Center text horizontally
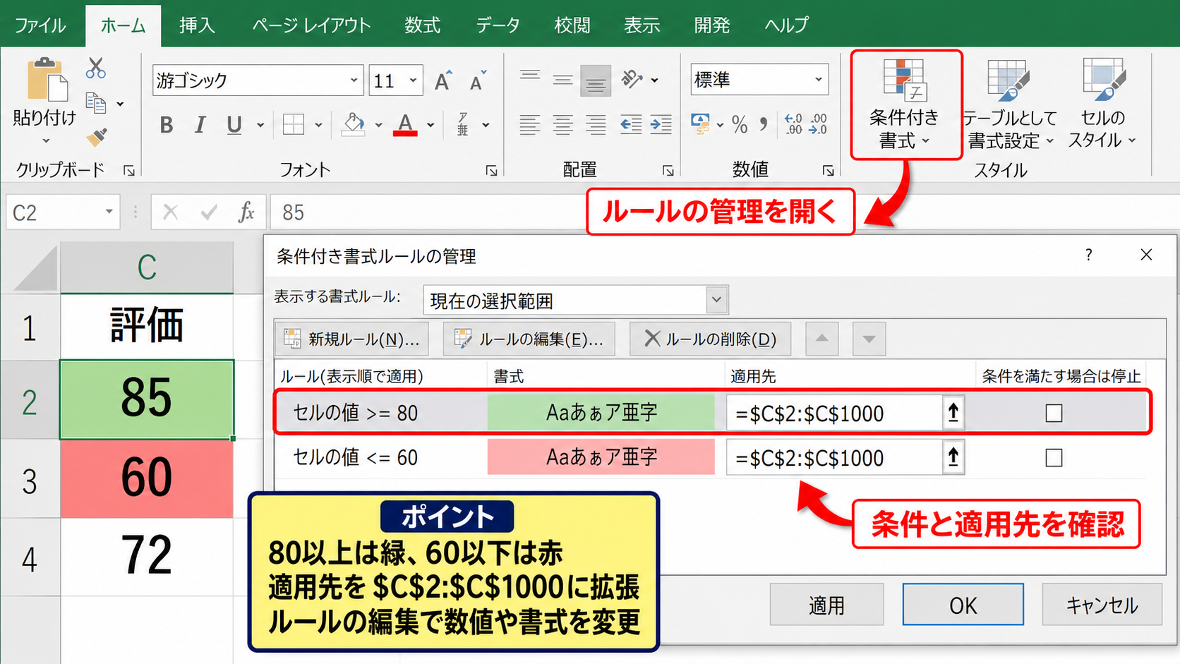 [562, 125]
